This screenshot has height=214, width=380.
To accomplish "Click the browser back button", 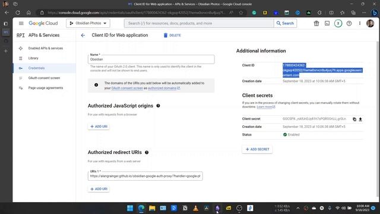I will tap(7, 12).
